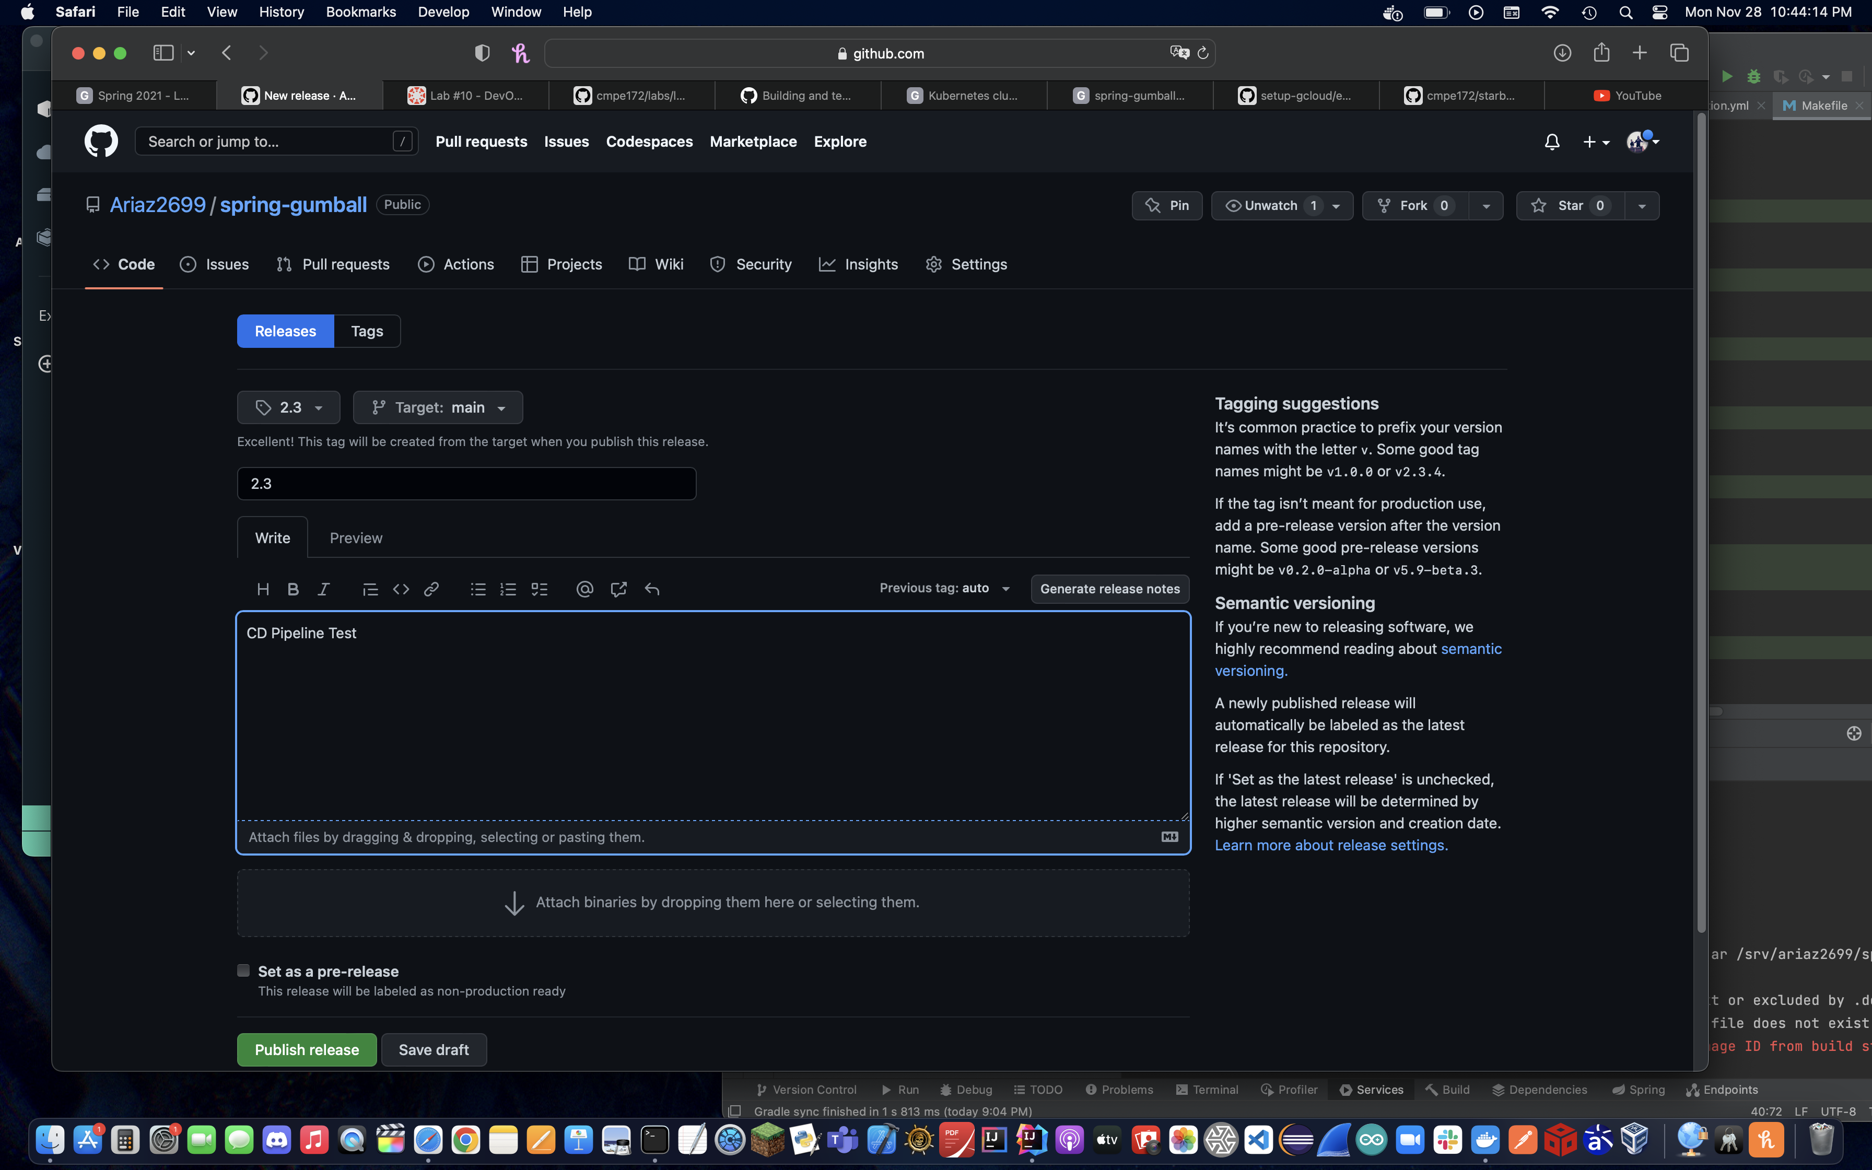Open the History menu in the menu bar
Screen dimensions: 1872x1170
click(282, 11)
